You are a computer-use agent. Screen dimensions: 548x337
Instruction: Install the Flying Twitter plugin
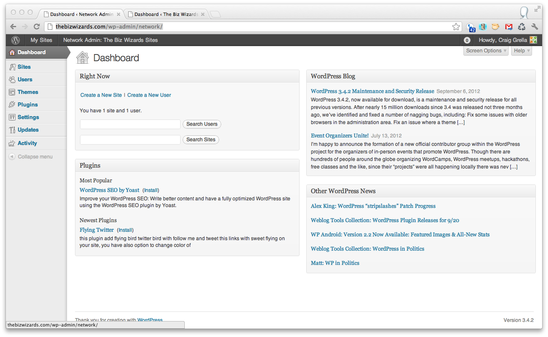point(125,230)
